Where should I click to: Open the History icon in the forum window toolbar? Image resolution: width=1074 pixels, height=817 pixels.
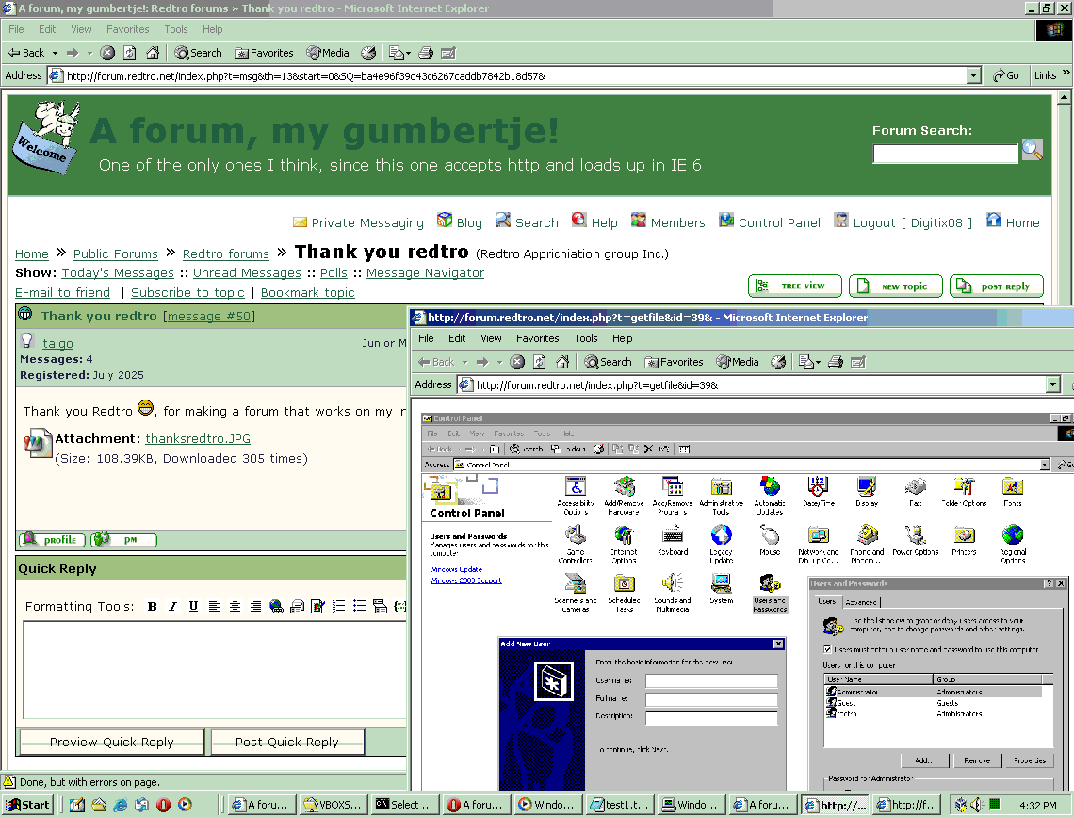(x=368, y=53)
